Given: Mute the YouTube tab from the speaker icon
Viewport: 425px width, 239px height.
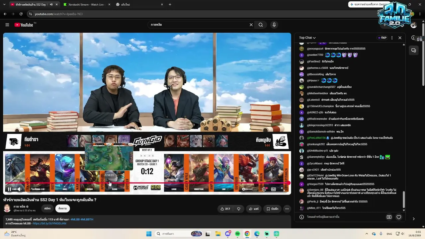Looking at the screenshot, I should pyautogui.click(x=51, y=4).
